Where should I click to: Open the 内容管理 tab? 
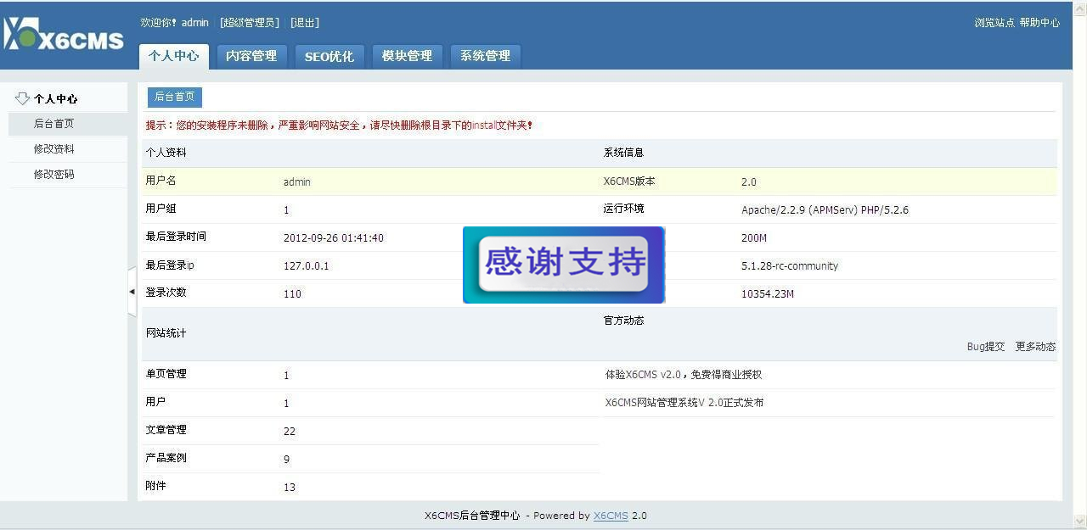[x=251, y=56]
